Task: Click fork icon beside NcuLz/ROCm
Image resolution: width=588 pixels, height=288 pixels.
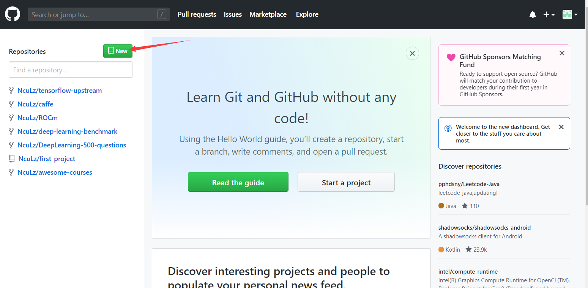Action: [x=11, y=118]
